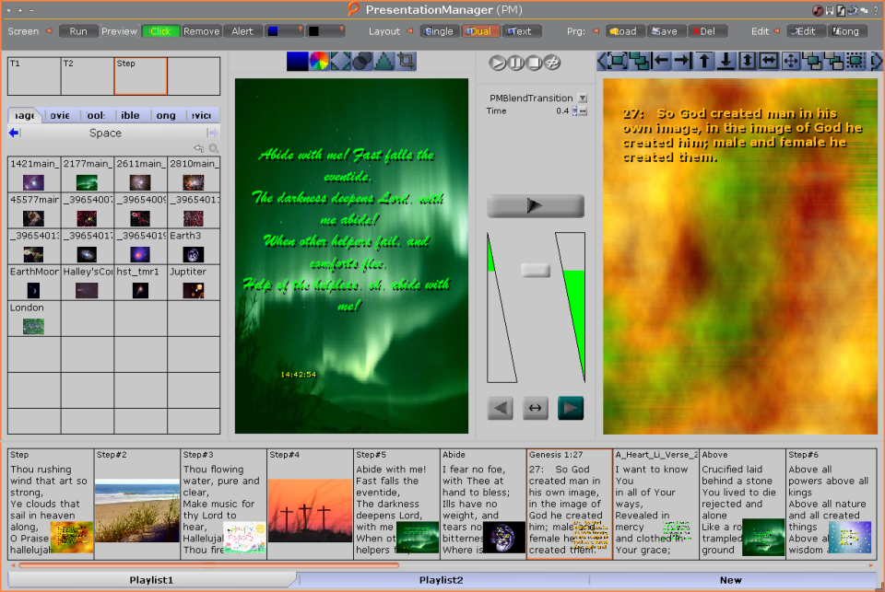Select the gradient fill tool icon
Image resolution: width=885 pixels, height=592 pixels.
297,62
